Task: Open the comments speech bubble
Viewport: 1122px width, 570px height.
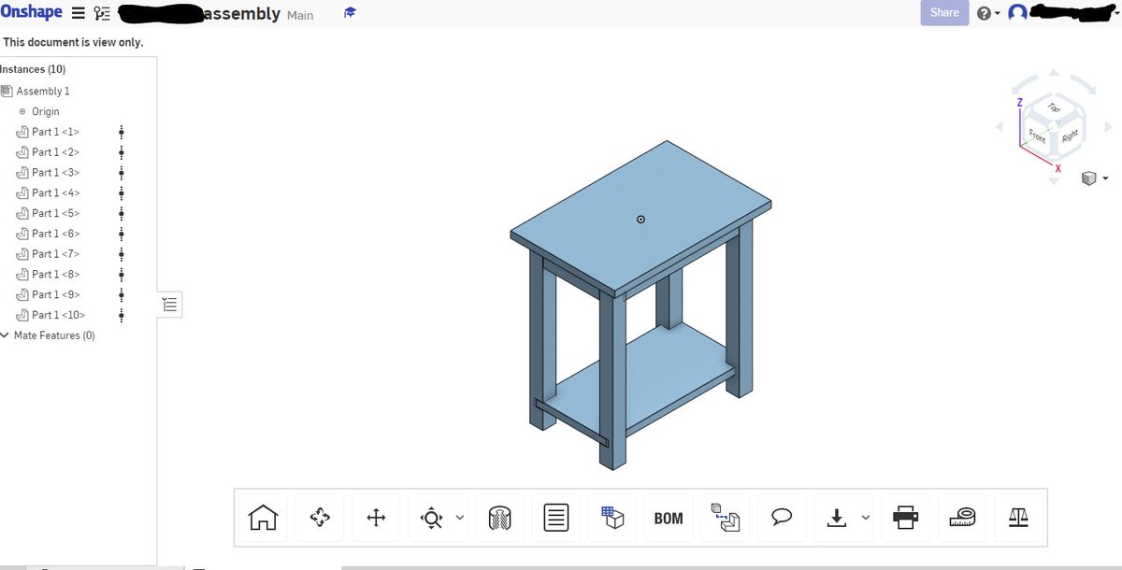Action: tap(782, 517)
